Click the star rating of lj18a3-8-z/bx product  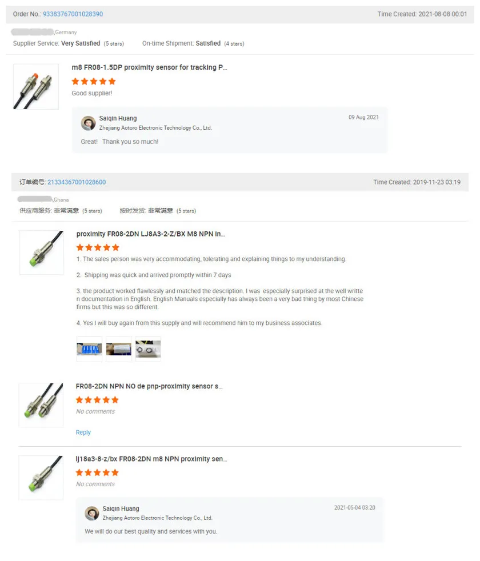pos(97,472)
